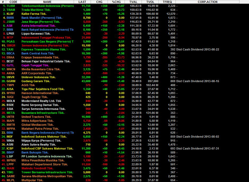
Task: Select Trada Maritime Tbk. name
Action: 36,10
